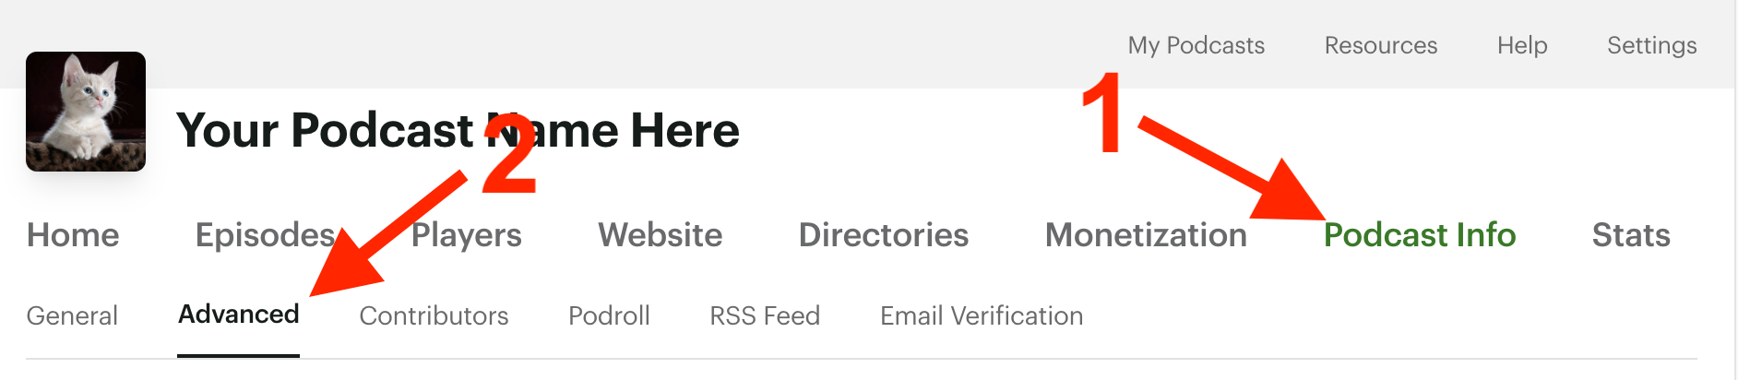Click the kitten podcast artwork thumbnail
This screenshot has width=1738, height=380.
tap(86, 112)
